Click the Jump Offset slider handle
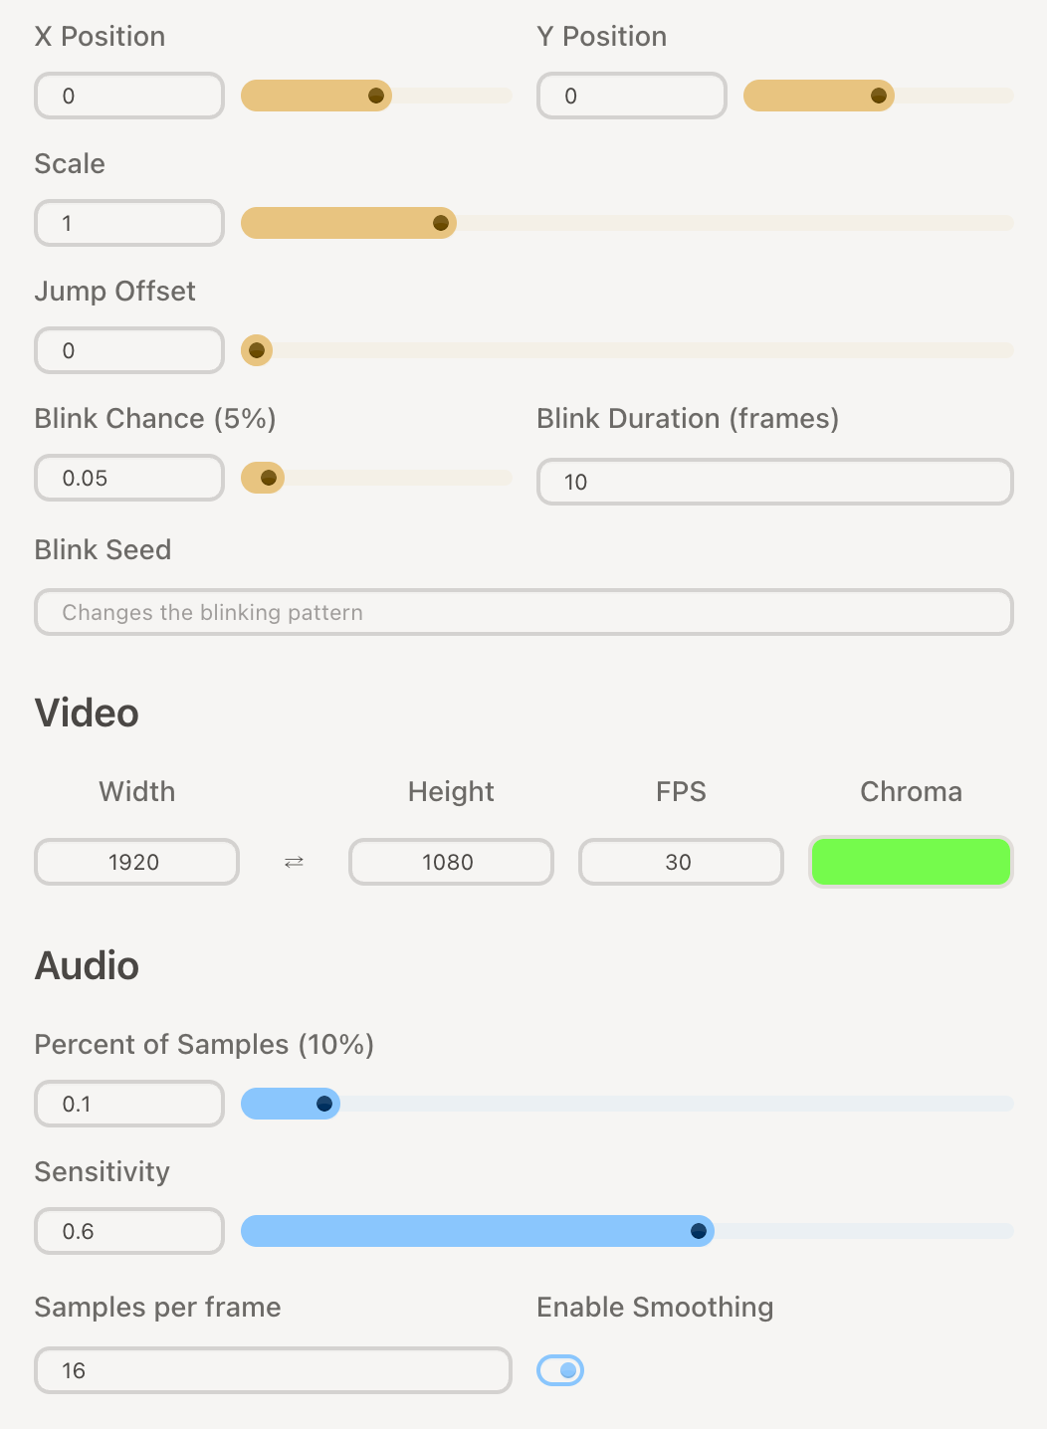This screenshot has width=1047, height=1429. click(x=257, y=350)
